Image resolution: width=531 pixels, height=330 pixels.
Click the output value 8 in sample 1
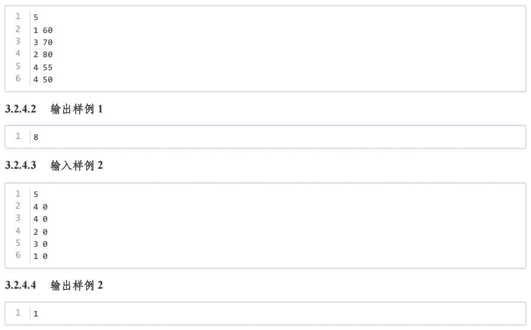[36, 137]
